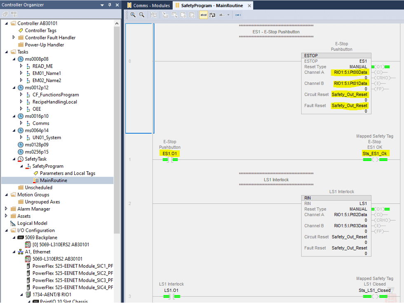Click Circuit Reset Safety_Out_Reset in ESTOP block
The height and width of the screenshot is (303, 404).
[350, 94]
